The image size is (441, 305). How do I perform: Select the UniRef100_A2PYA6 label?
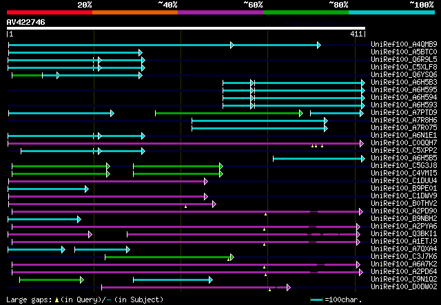pos(404,227)
